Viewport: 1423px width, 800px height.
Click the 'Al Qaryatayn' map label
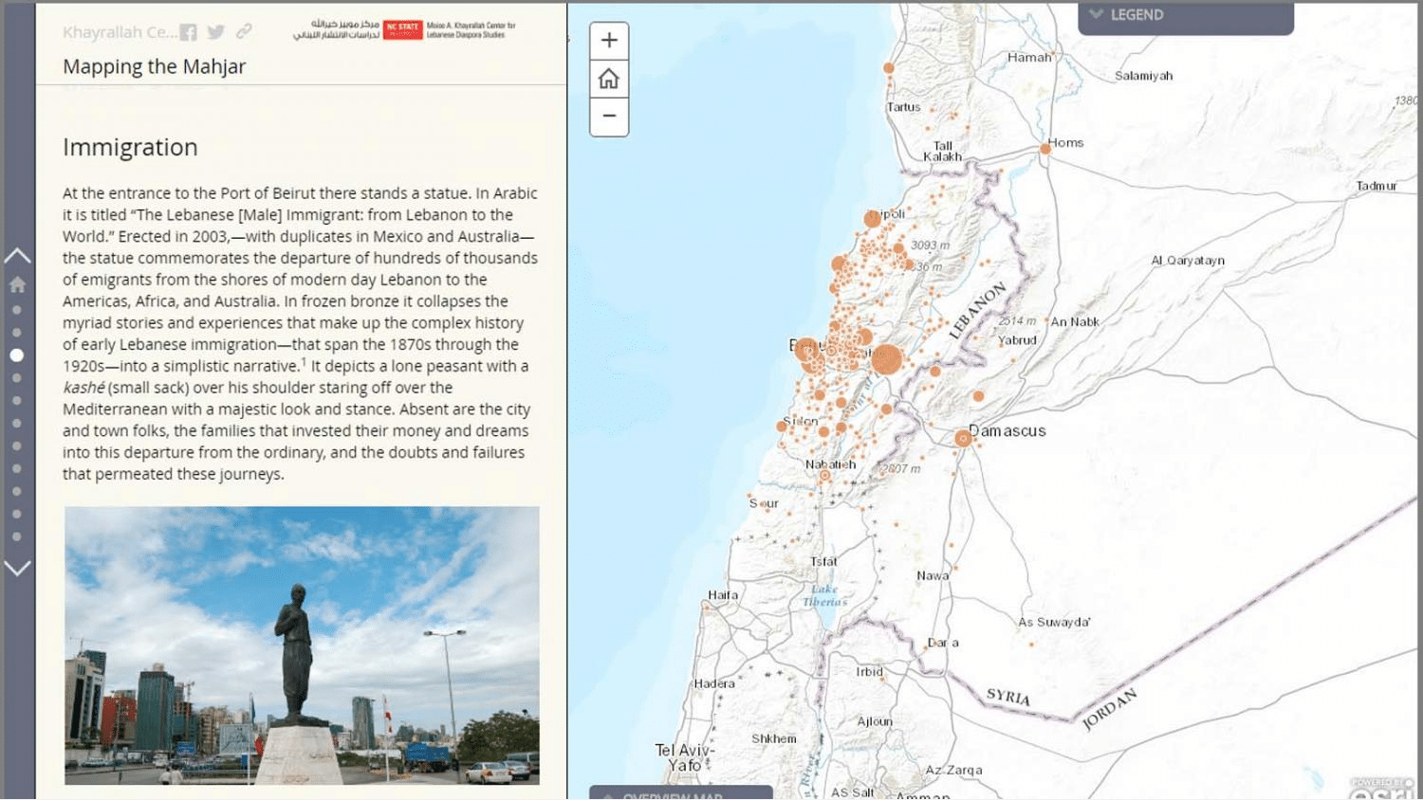[x=1188, y=261]
